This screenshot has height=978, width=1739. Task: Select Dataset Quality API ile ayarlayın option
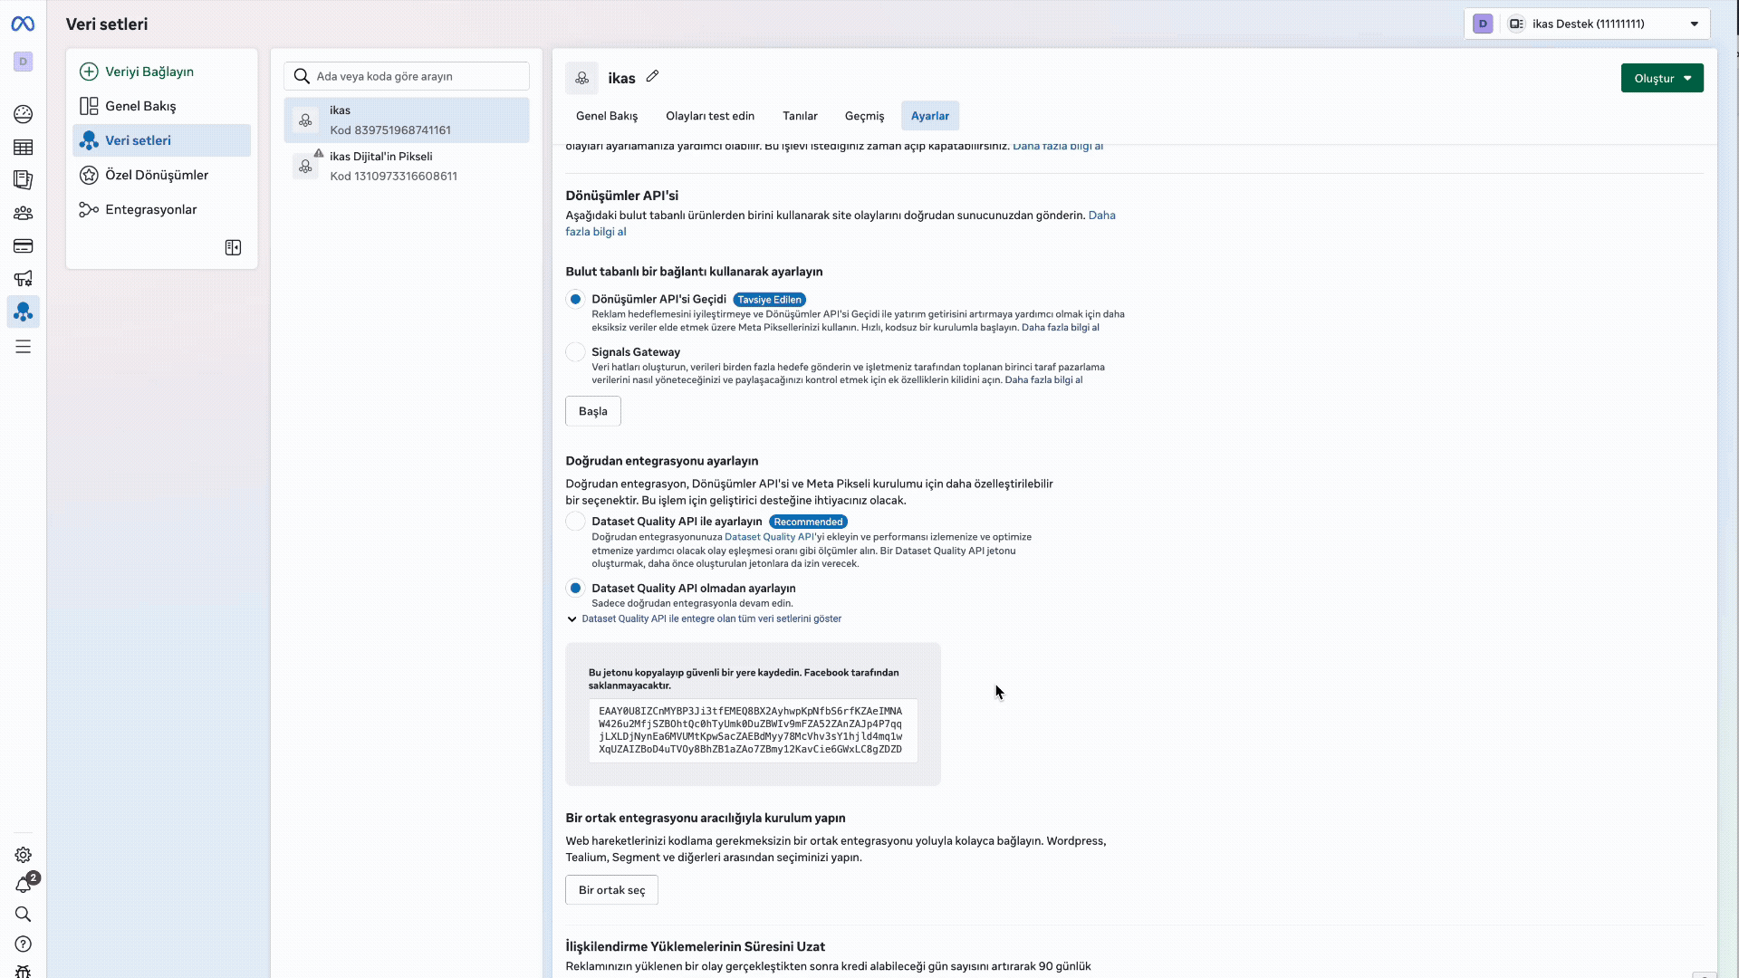click(575, 522)
